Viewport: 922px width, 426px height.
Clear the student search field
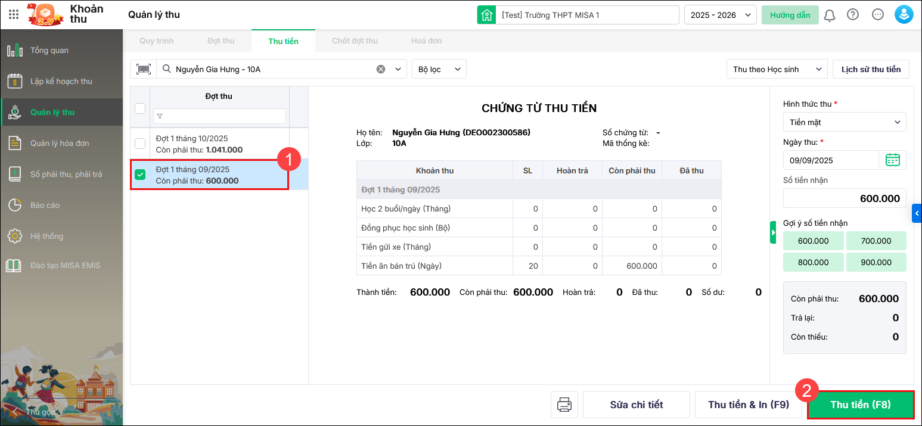[381, 69]
